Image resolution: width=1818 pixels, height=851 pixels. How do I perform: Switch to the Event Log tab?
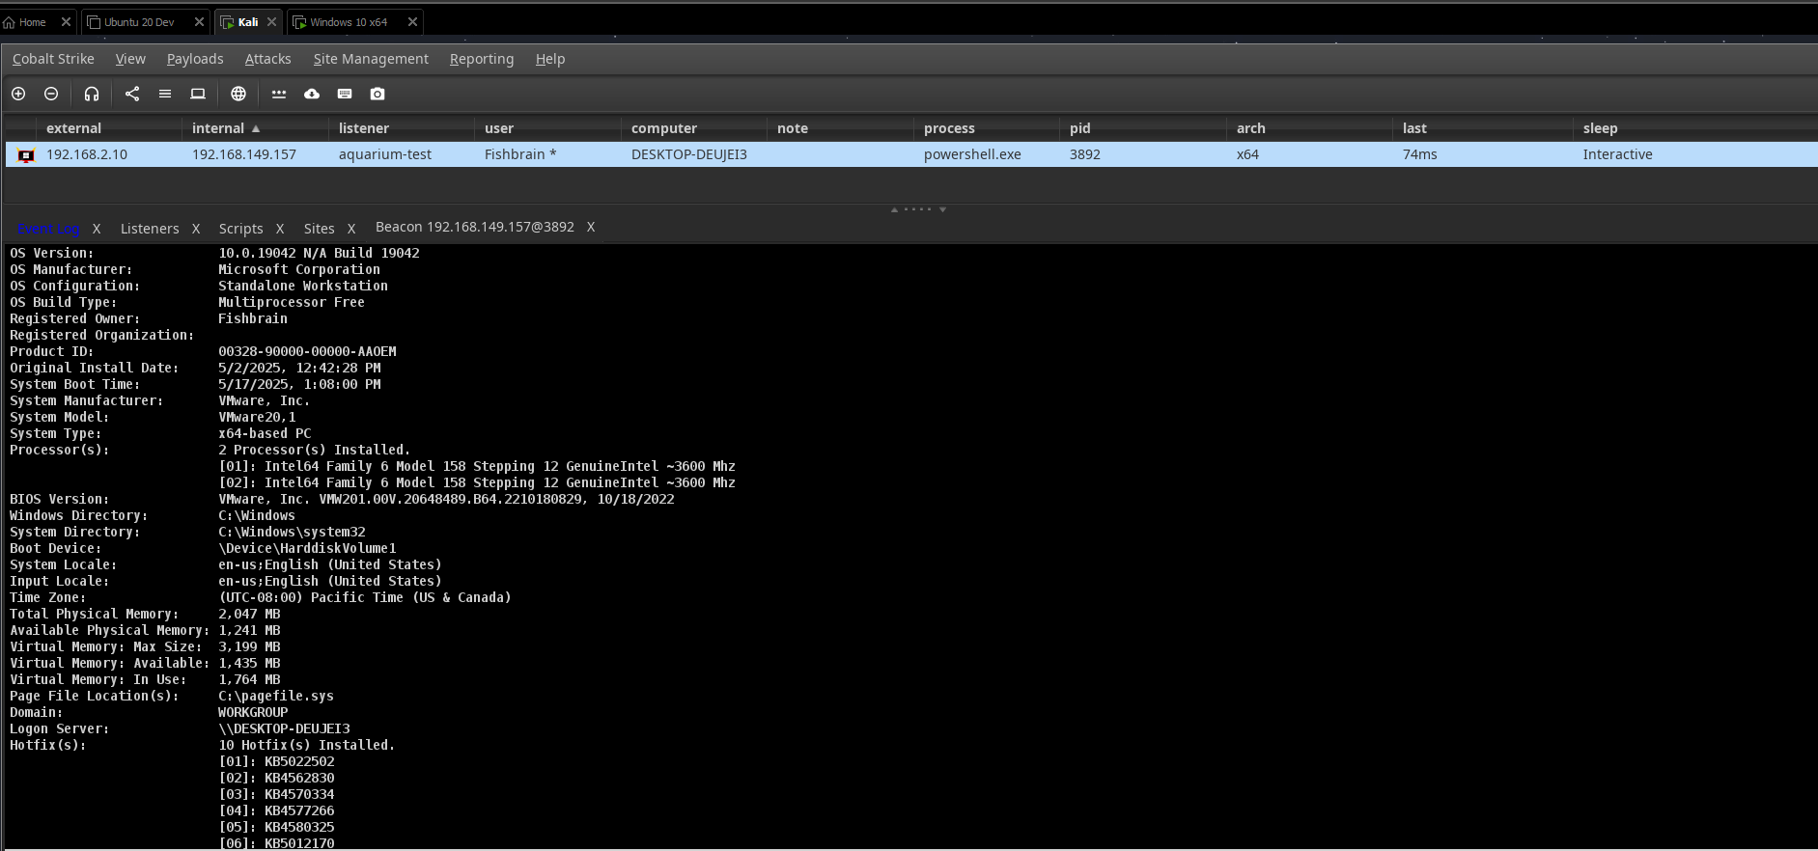coord(48,229)
